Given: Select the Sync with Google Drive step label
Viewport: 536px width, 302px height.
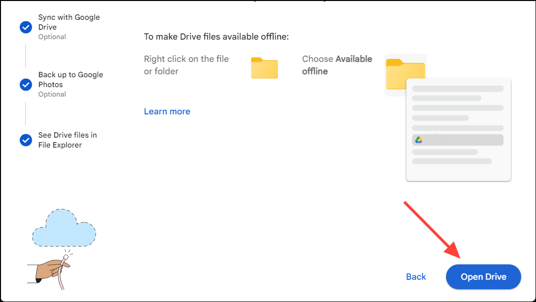Looking at the screenshot, I should [69, 22].
